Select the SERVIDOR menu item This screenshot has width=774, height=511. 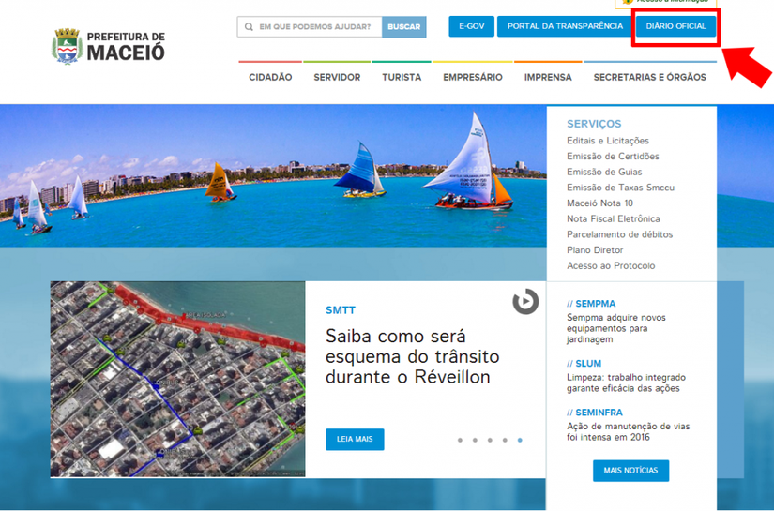(337, 77)
